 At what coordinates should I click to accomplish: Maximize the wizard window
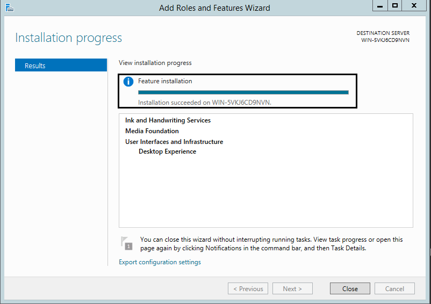point(395,5)
